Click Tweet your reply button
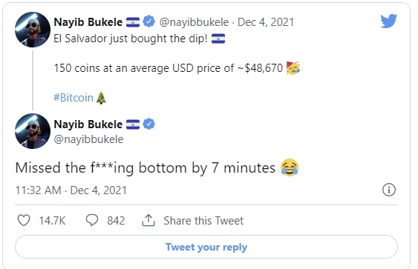418x269 pixels. [206, 247]
